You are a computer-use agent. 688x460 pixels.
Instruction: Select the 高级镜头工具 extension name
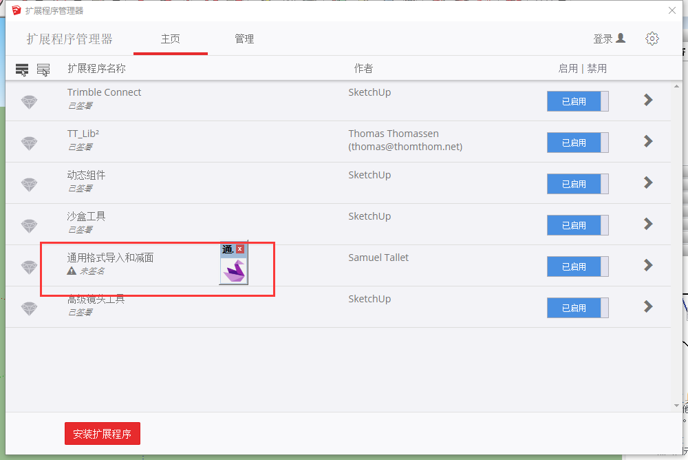point(96,299)
